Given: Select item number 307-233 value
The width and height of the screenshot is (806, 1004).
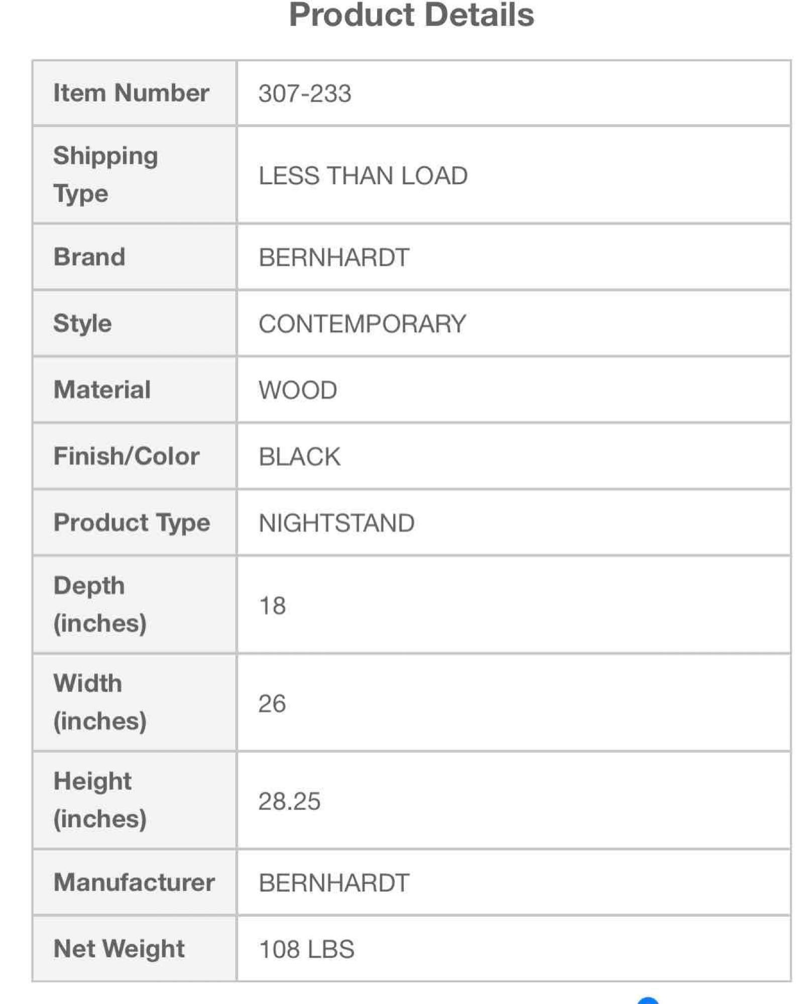Looking at the screenshot, I should pos(305,93).
